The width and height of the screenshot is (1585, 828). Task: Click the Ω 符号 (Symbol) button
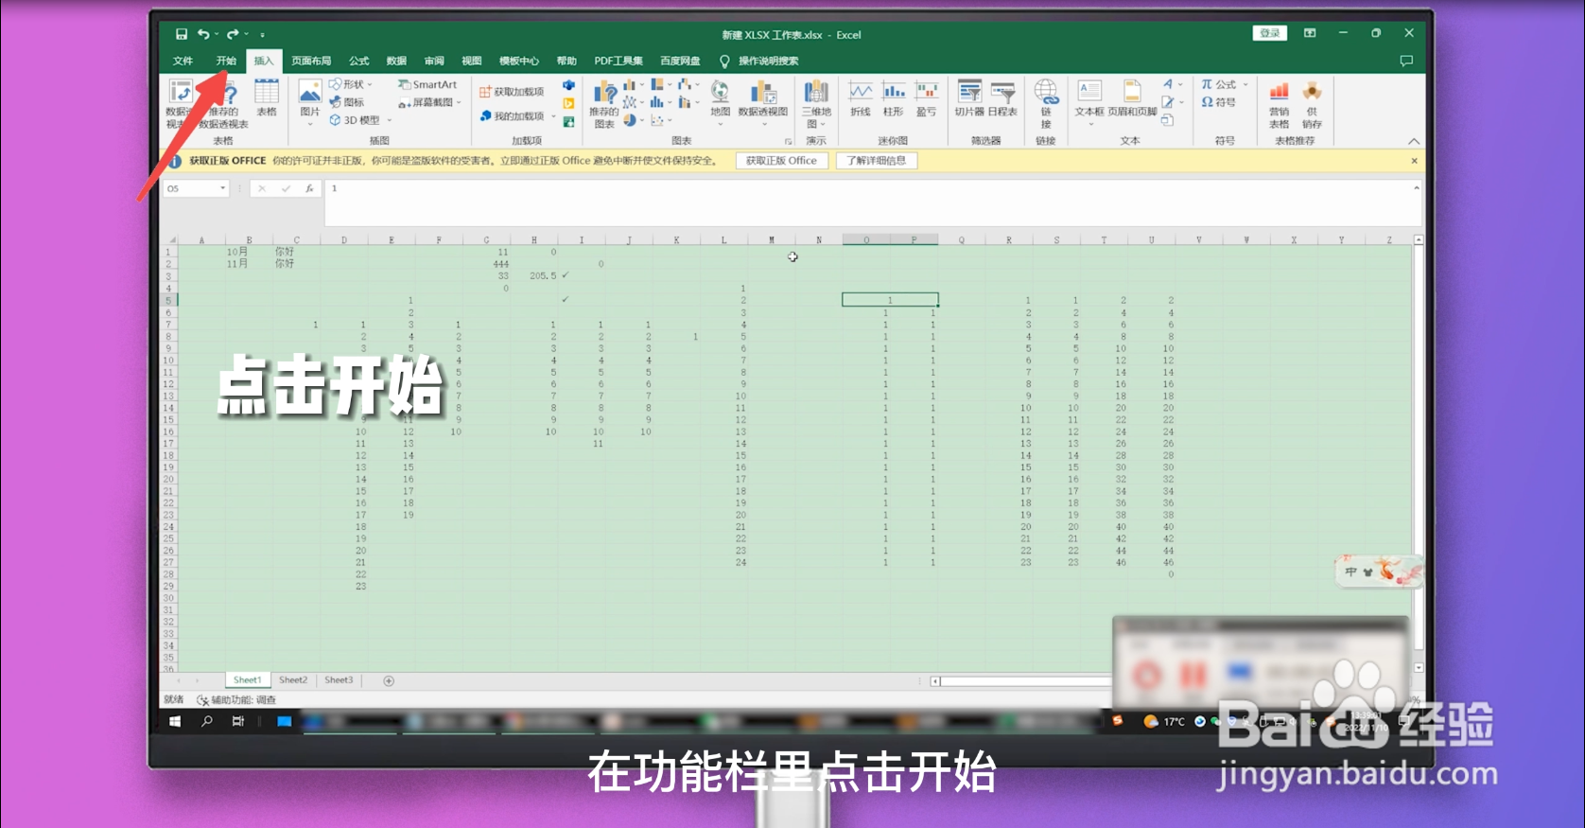click(x=1219, y=102)
